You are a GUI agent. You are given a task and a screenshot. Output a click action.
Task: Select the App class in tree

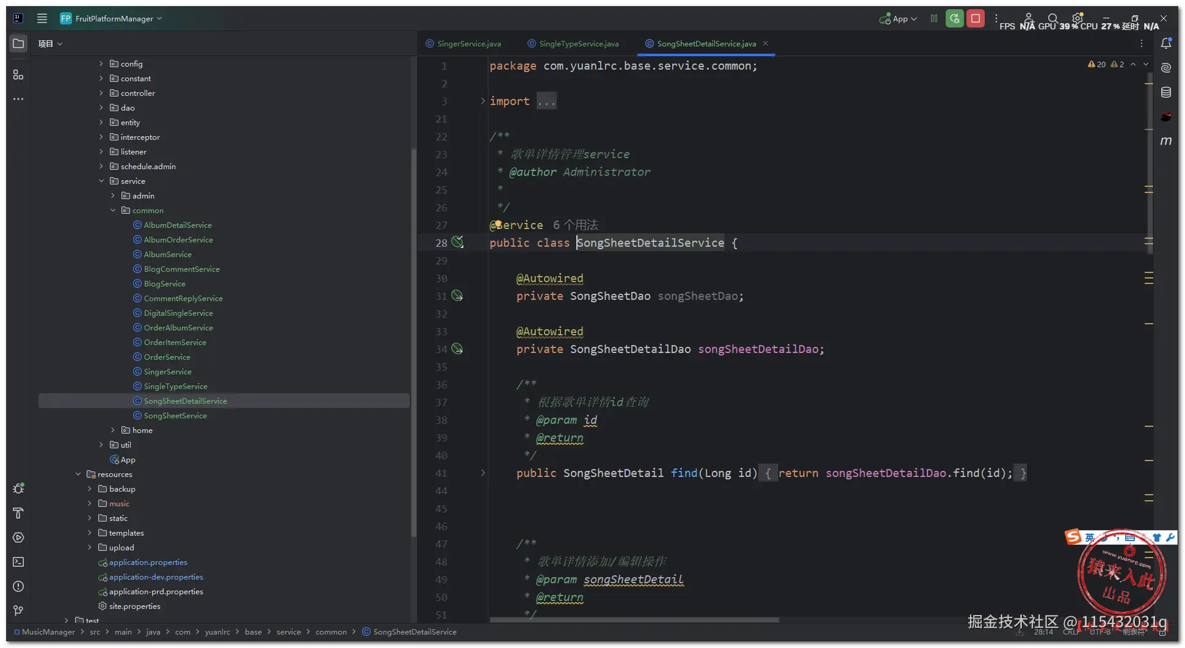pyautogui.click(x=128, y=459)
